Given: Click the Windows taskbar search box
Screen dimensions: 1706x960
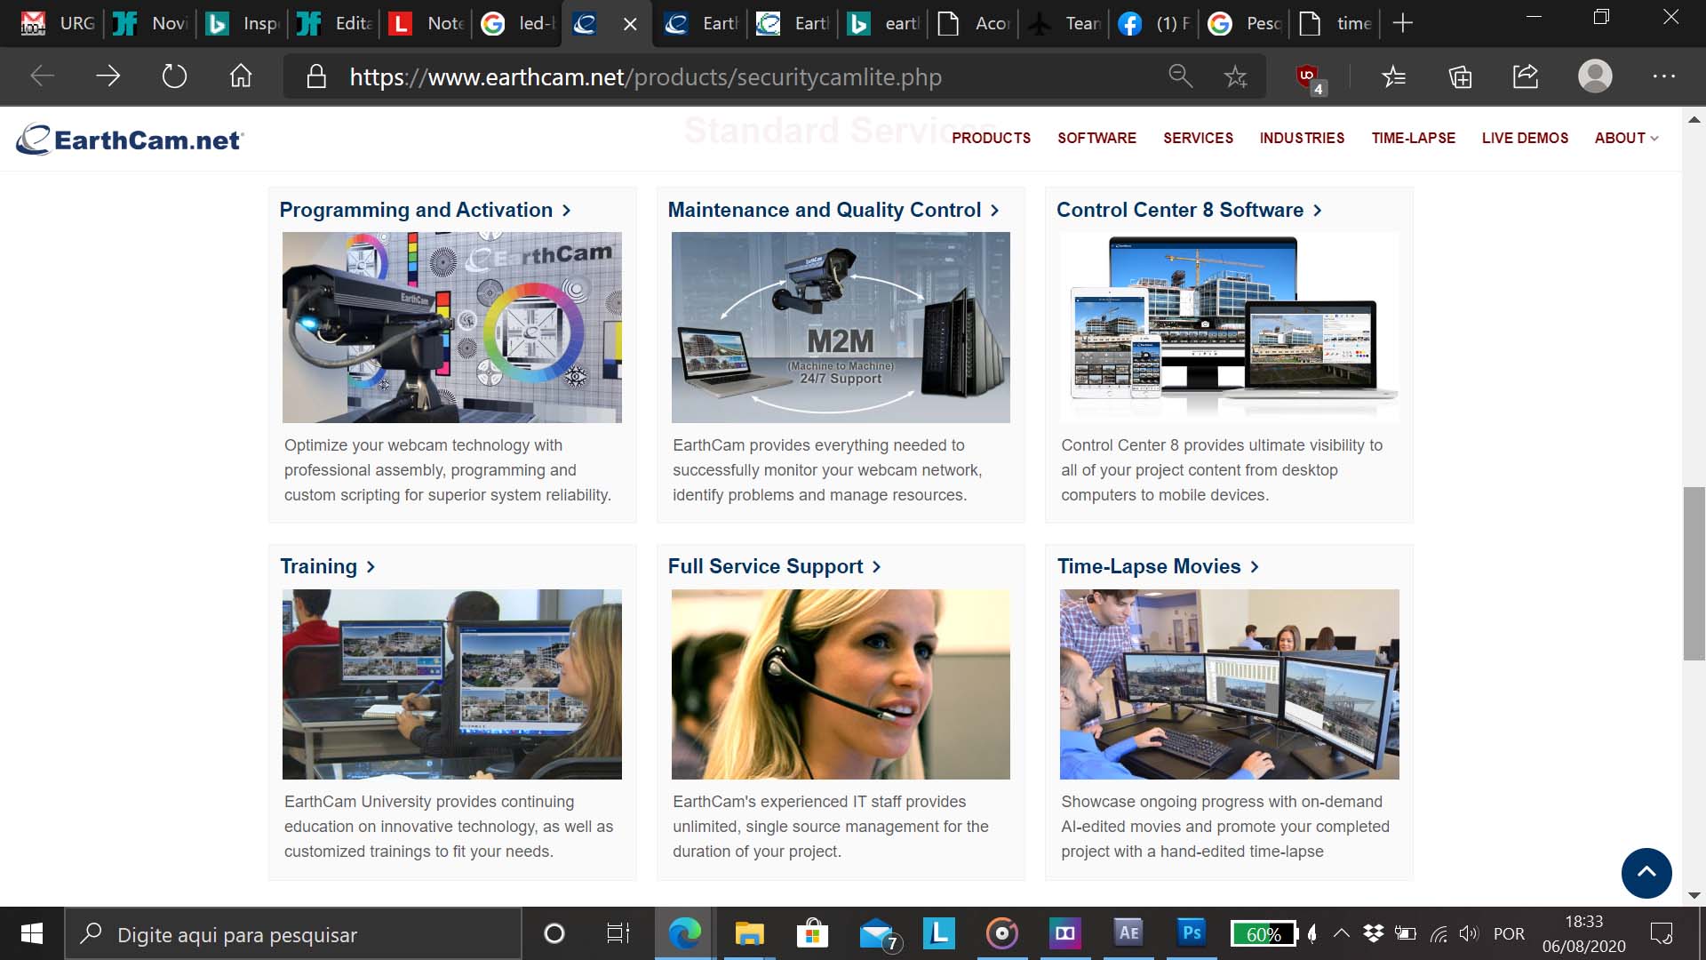Looking at the screenshot, I should 293,933.
